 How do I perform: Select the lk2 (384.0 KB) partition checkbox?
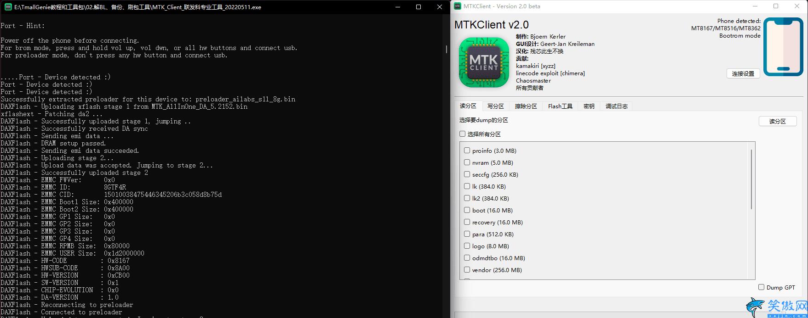coord(467,198)
